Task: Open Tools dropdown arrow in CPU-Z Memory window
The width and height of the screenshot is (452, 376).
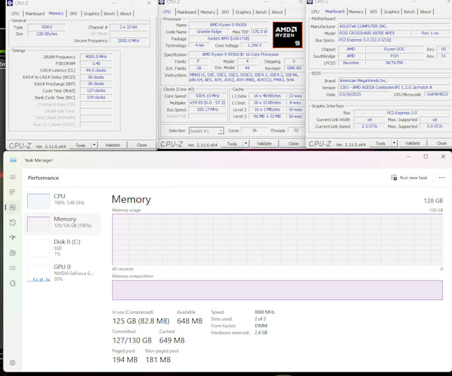Action: [x=95, y=145]
